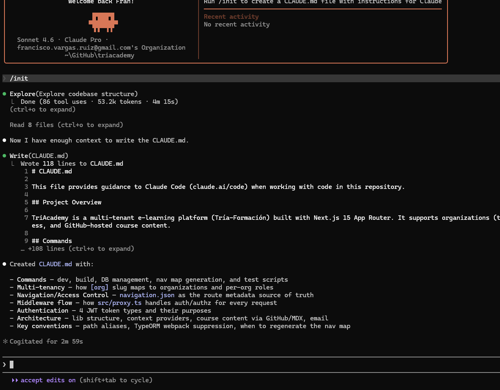This screenshot has height=390, width=500.
Task: Click the '## Commands' line 9
Action: tap(52, 241)
